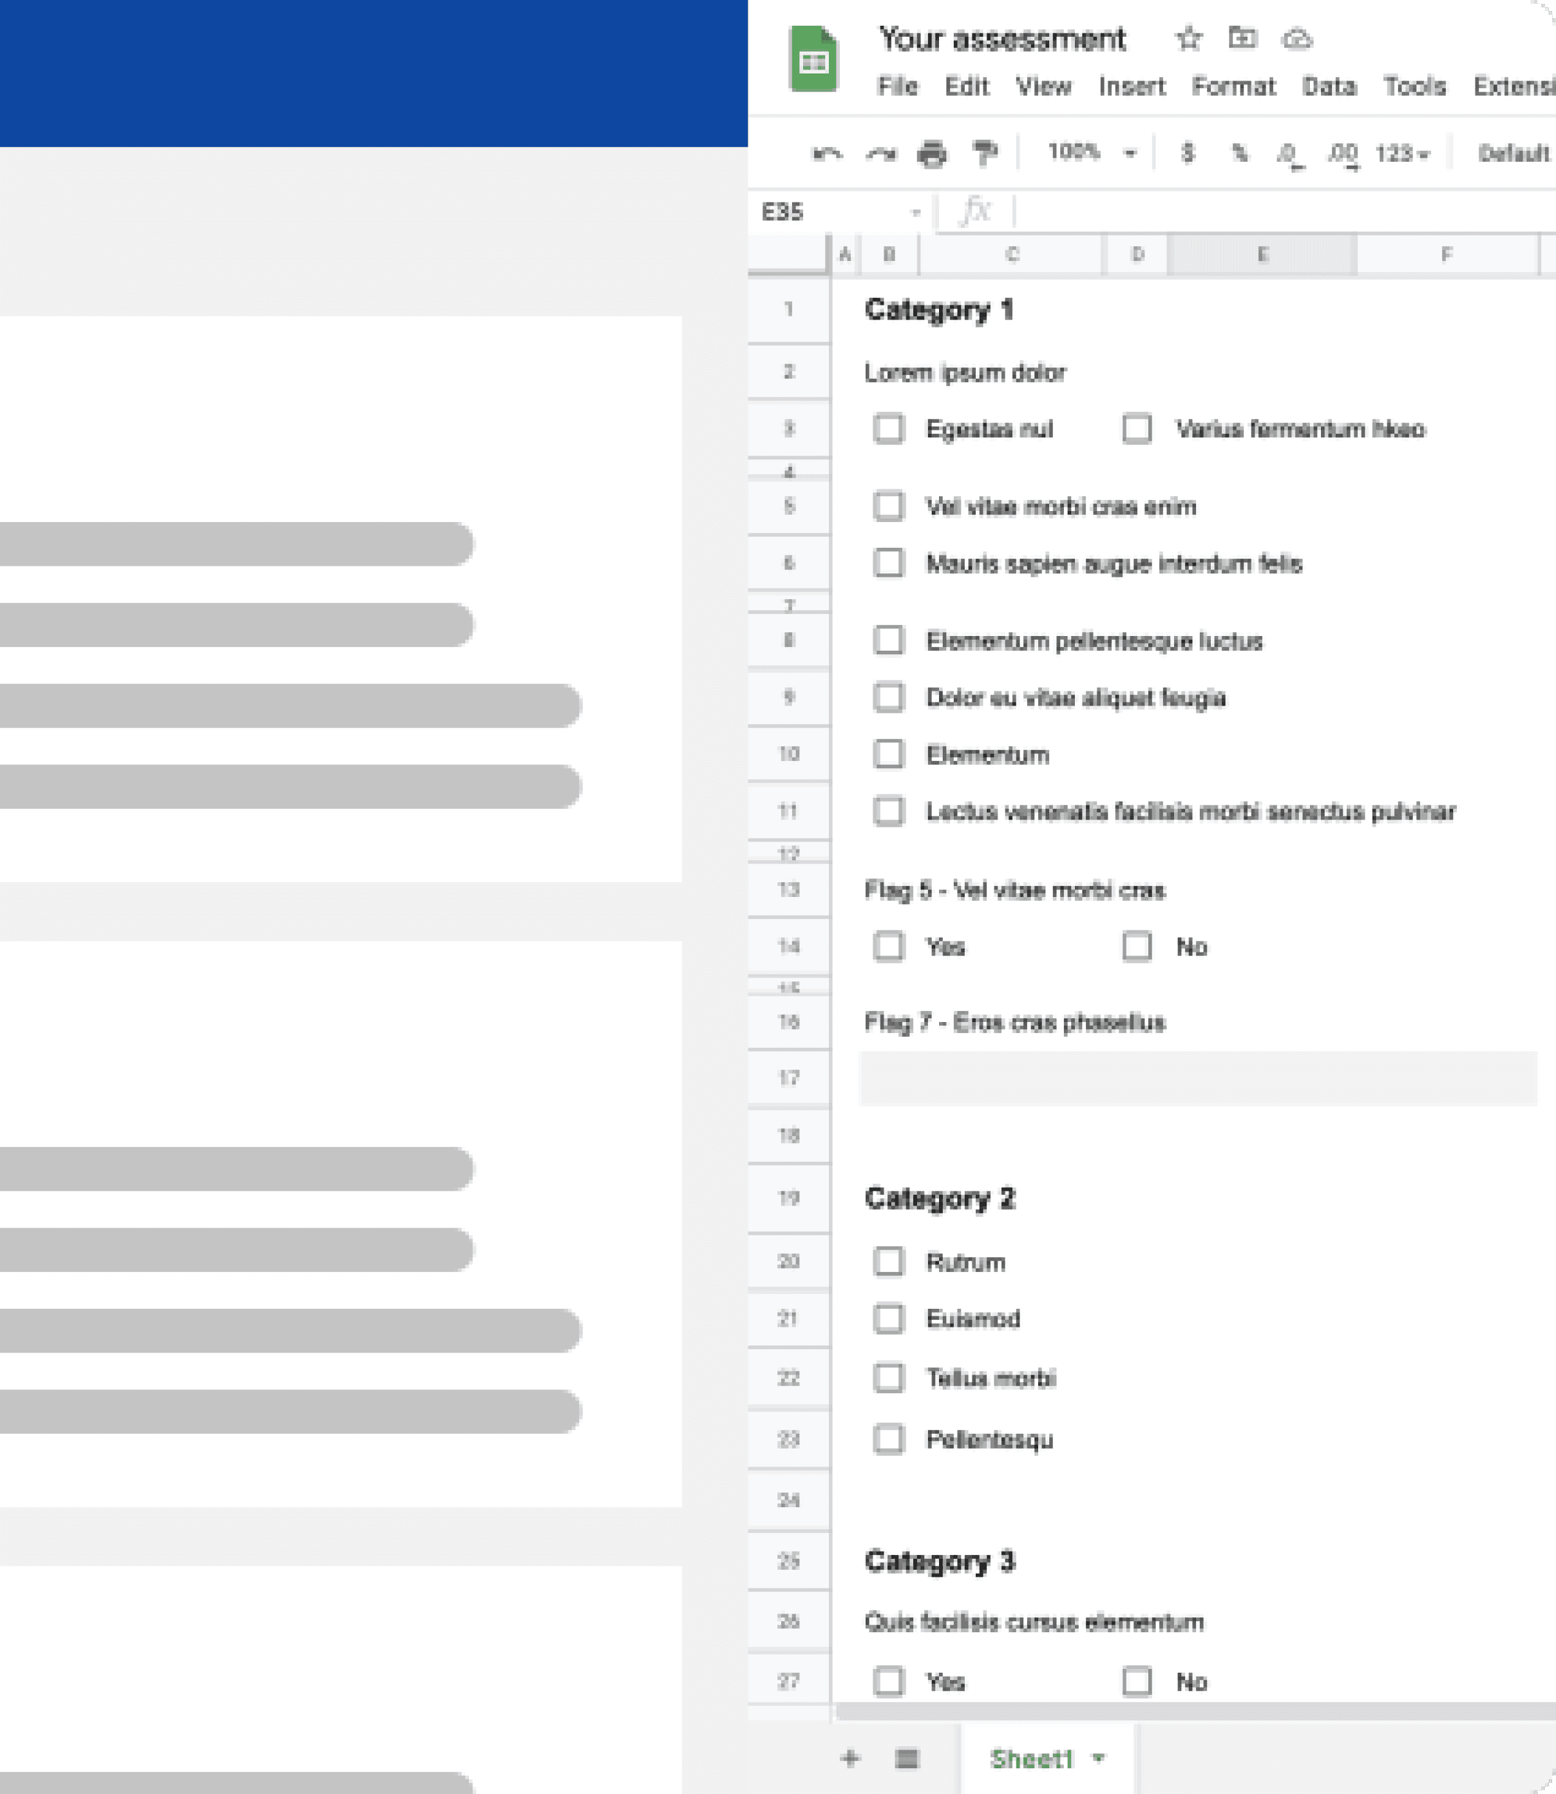This screenshot has height=1794, width=1556.
Task: Tick the 'Rutrum' checkbox
Action: click(x=888, y=1262)
